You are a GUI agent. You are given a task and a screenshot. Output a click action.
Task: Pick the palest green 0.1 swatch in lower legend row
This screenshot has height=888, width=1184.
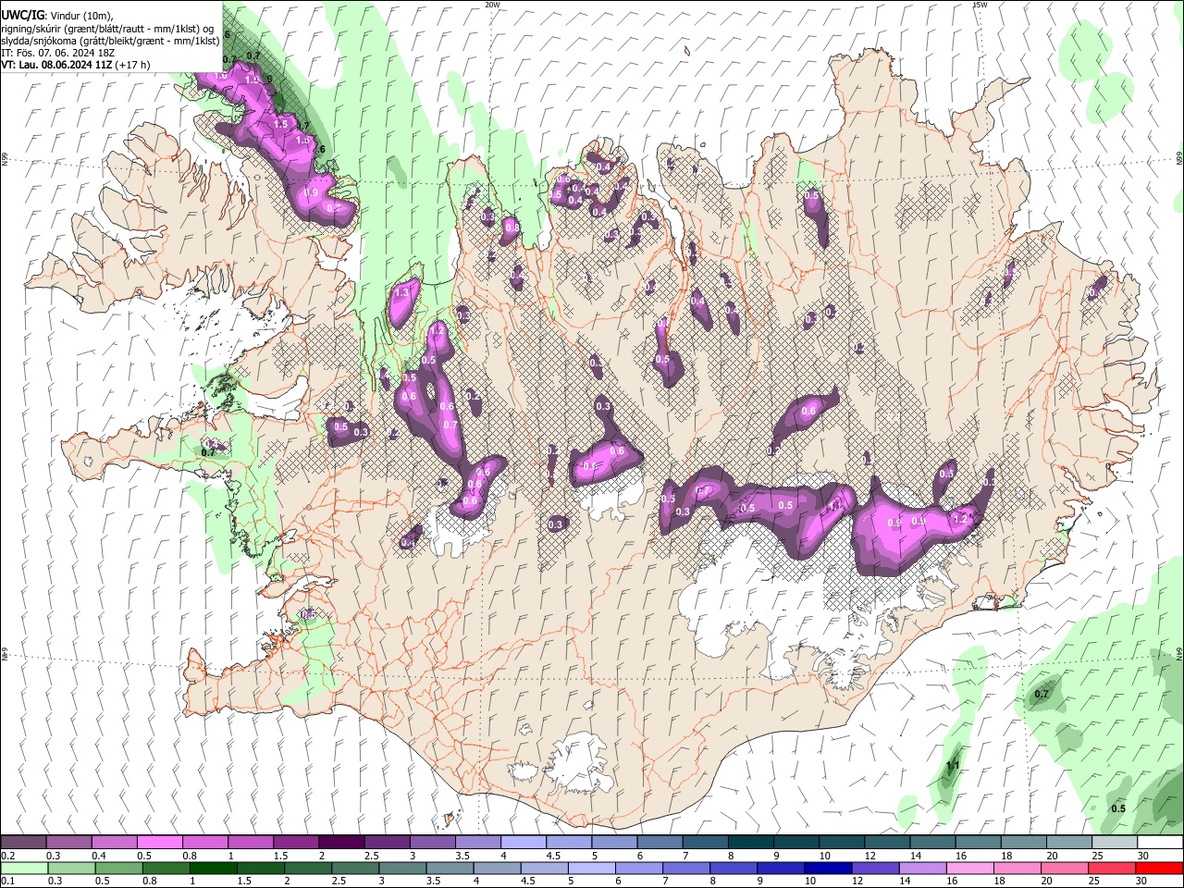pyautogui.click(x=24, y=868)
